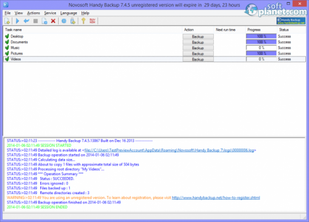Open the Language menu
Viewport: 309px width, 222px height.
[x=69, y=13]
